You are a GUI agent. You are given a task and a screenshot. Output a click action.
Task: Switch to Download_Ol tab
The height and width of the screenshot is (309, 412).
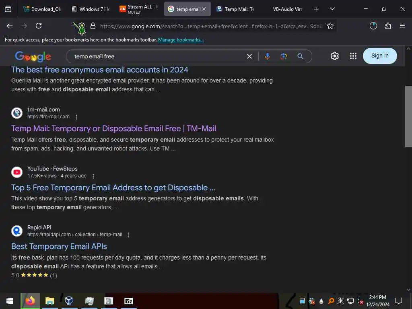pyautogui.click(x=42, y=9)
